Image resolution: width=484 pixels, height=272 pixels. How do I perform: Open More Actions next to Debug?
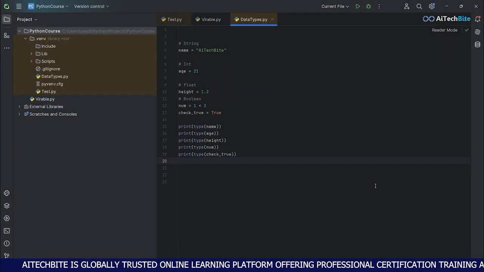379,6
